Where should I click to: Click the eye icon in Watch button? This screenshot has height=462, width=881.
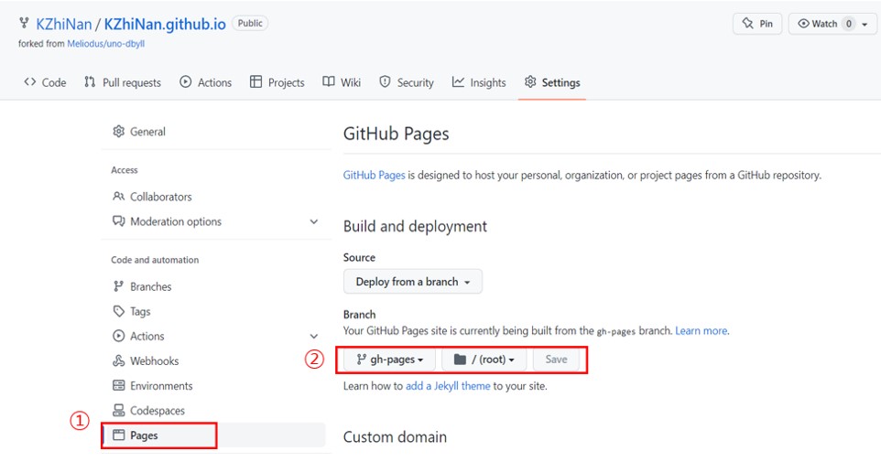[x=803, y=24]
